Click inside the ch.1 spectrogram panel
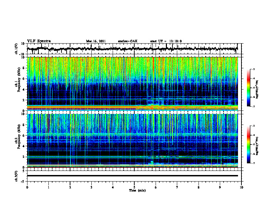Viewport: 272px width, 210px height. click(133, 84)
